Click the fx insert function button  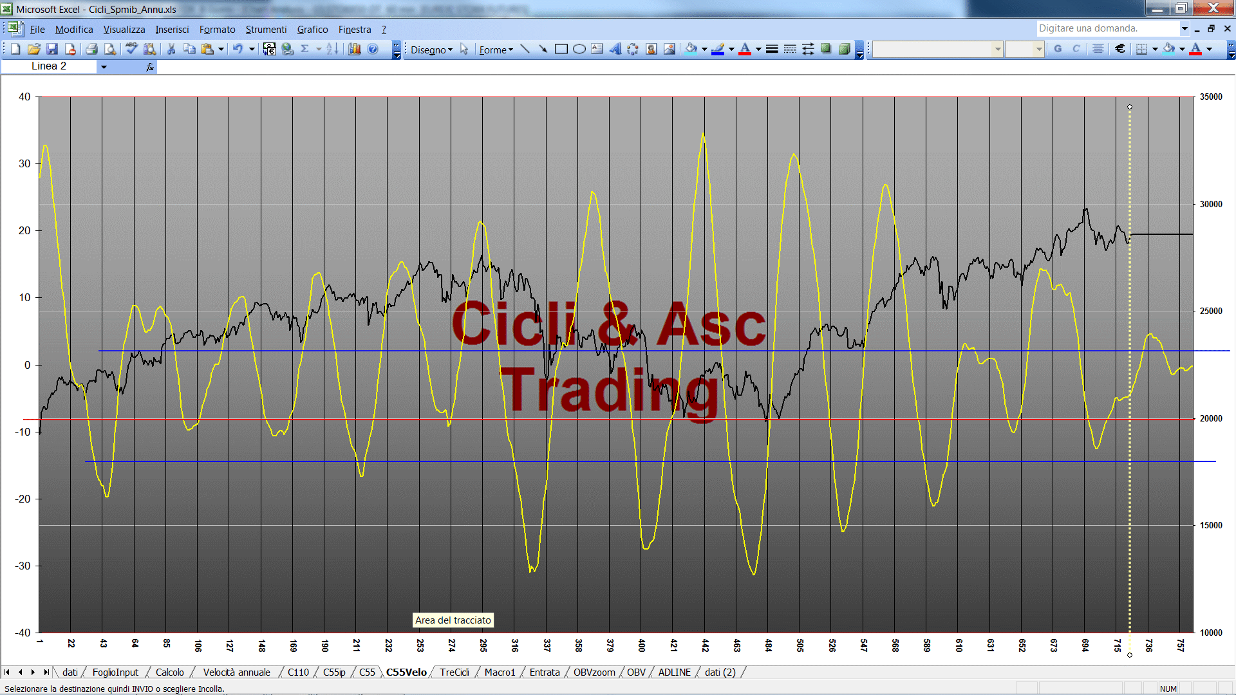coord(149,66)
